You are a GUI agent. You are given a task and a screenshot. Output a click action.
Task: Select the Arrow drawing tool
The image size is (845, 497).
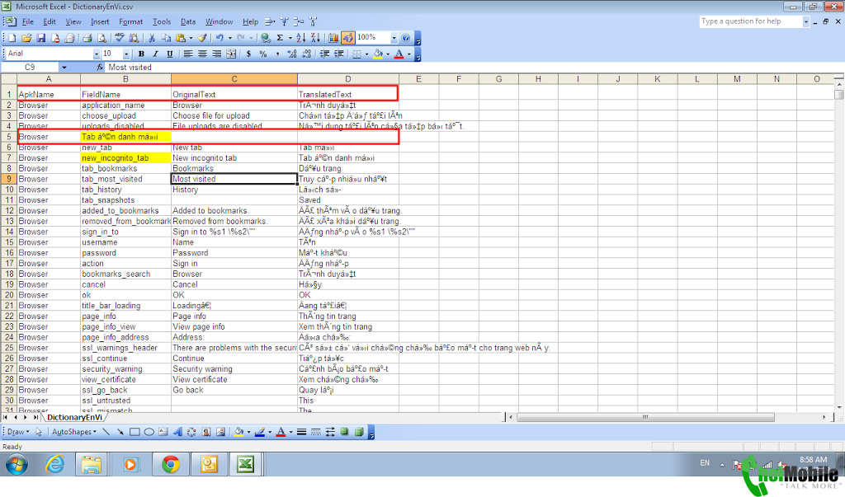(x=120, y=432)
